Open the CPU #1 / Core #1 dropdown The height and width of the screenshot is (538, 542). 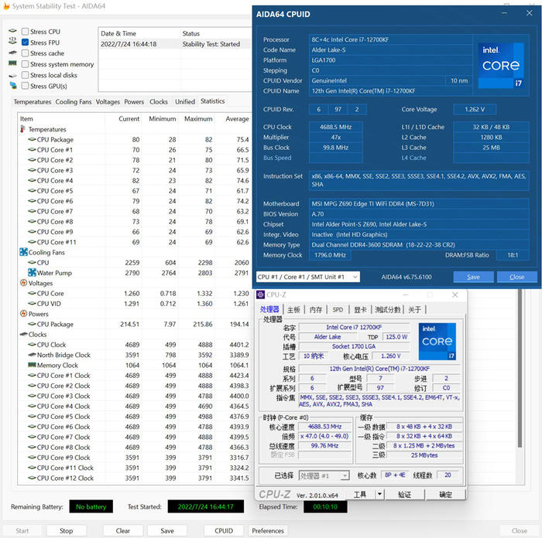[x=307, y=277]
